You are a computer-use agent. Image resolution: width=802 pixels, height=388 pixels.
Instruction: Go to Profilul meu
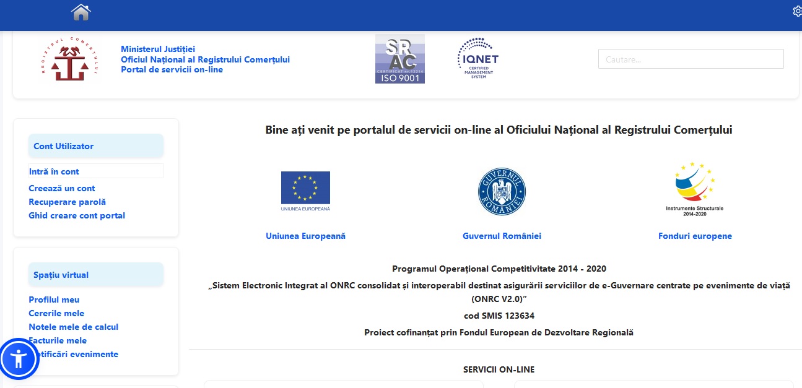pyautogui.click(x=54, y=300)
